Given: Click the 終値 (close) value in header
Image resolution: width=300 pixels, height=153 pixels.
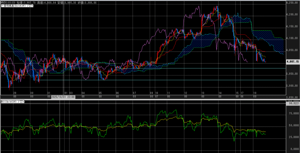Looking at the screenshot, I should 91,2.
